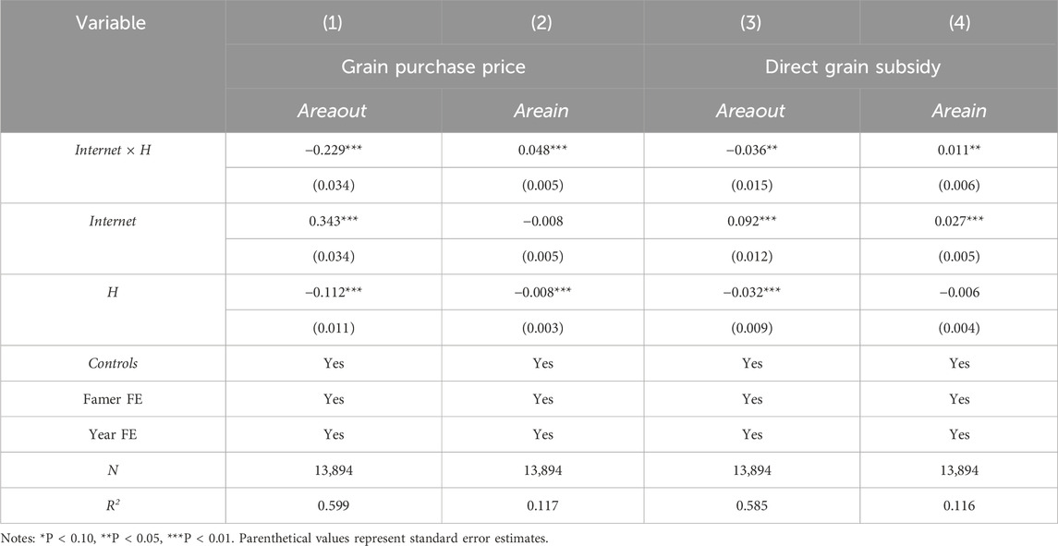Click the R² row label

click(x=113, y=505)
